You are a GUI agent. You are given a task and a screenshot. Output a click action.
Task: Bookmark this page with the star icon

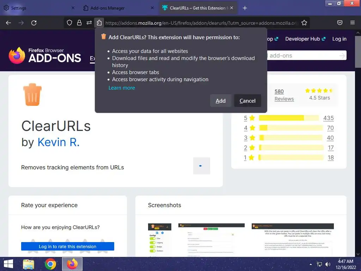click(x=304, y=23)
